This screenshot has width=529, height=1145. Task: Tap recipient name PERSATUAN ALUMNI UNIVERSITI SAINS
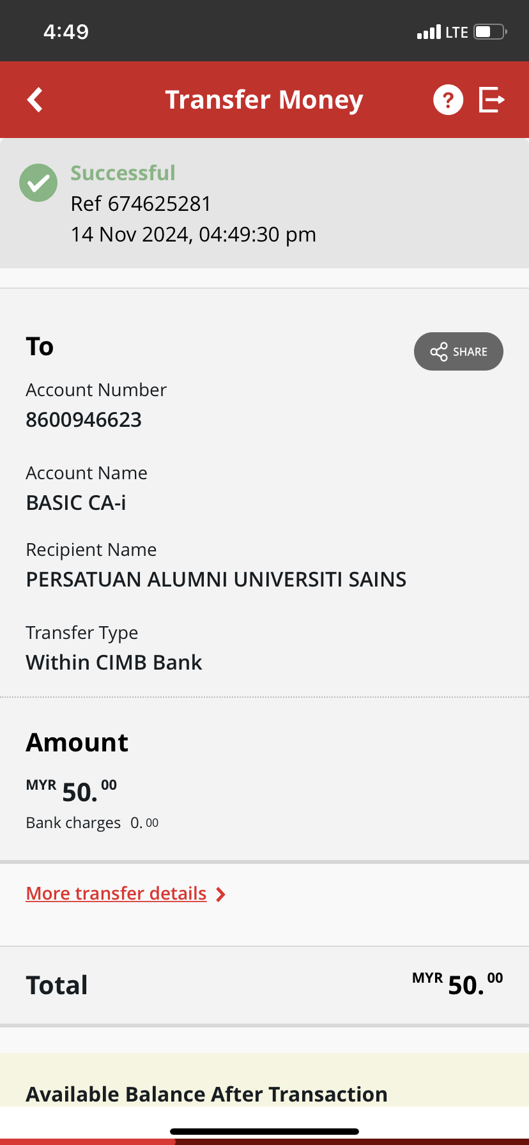tap(216, 580)
